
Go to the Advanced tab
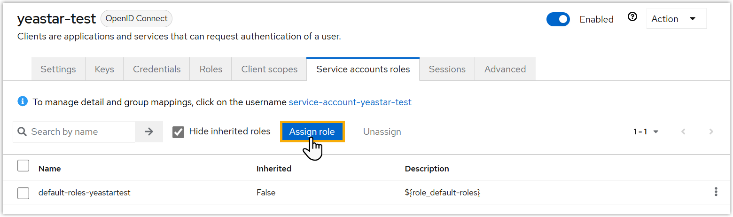coord(505,70)
